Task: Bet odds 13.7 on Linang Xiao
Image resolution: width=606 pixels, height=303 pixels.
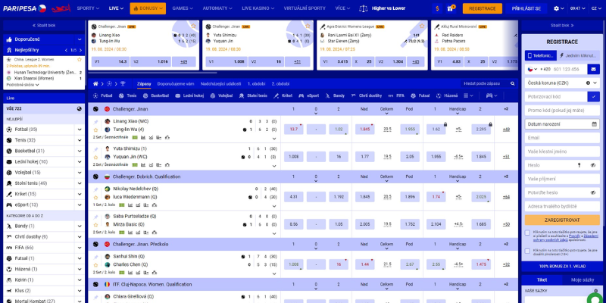Action: [x=293, y=130]
